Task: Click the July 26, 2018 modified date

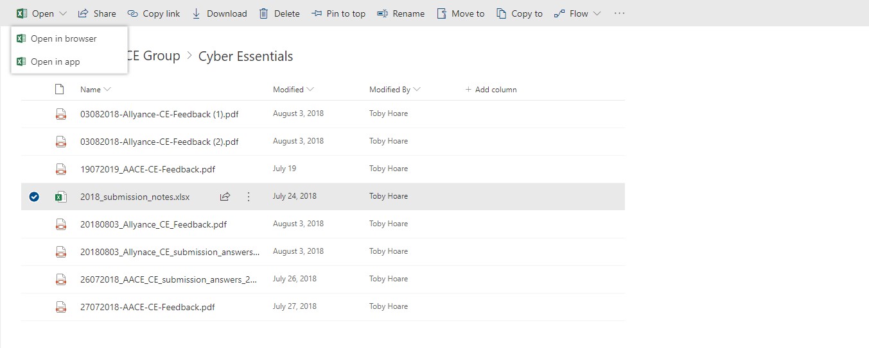Action: pyautogui.click(x=295, y=279)
